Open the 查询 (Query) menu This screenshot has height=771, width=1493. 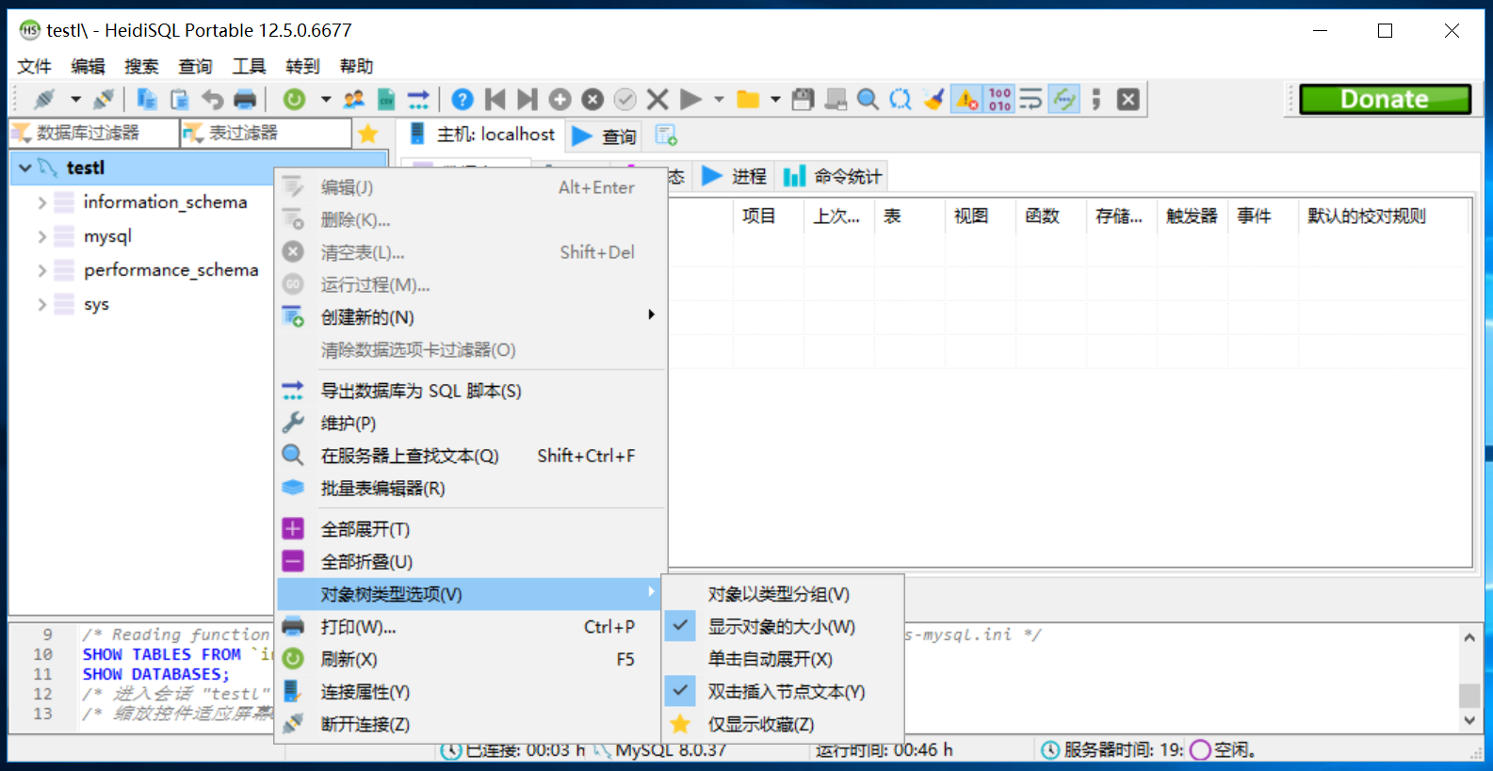195,66
